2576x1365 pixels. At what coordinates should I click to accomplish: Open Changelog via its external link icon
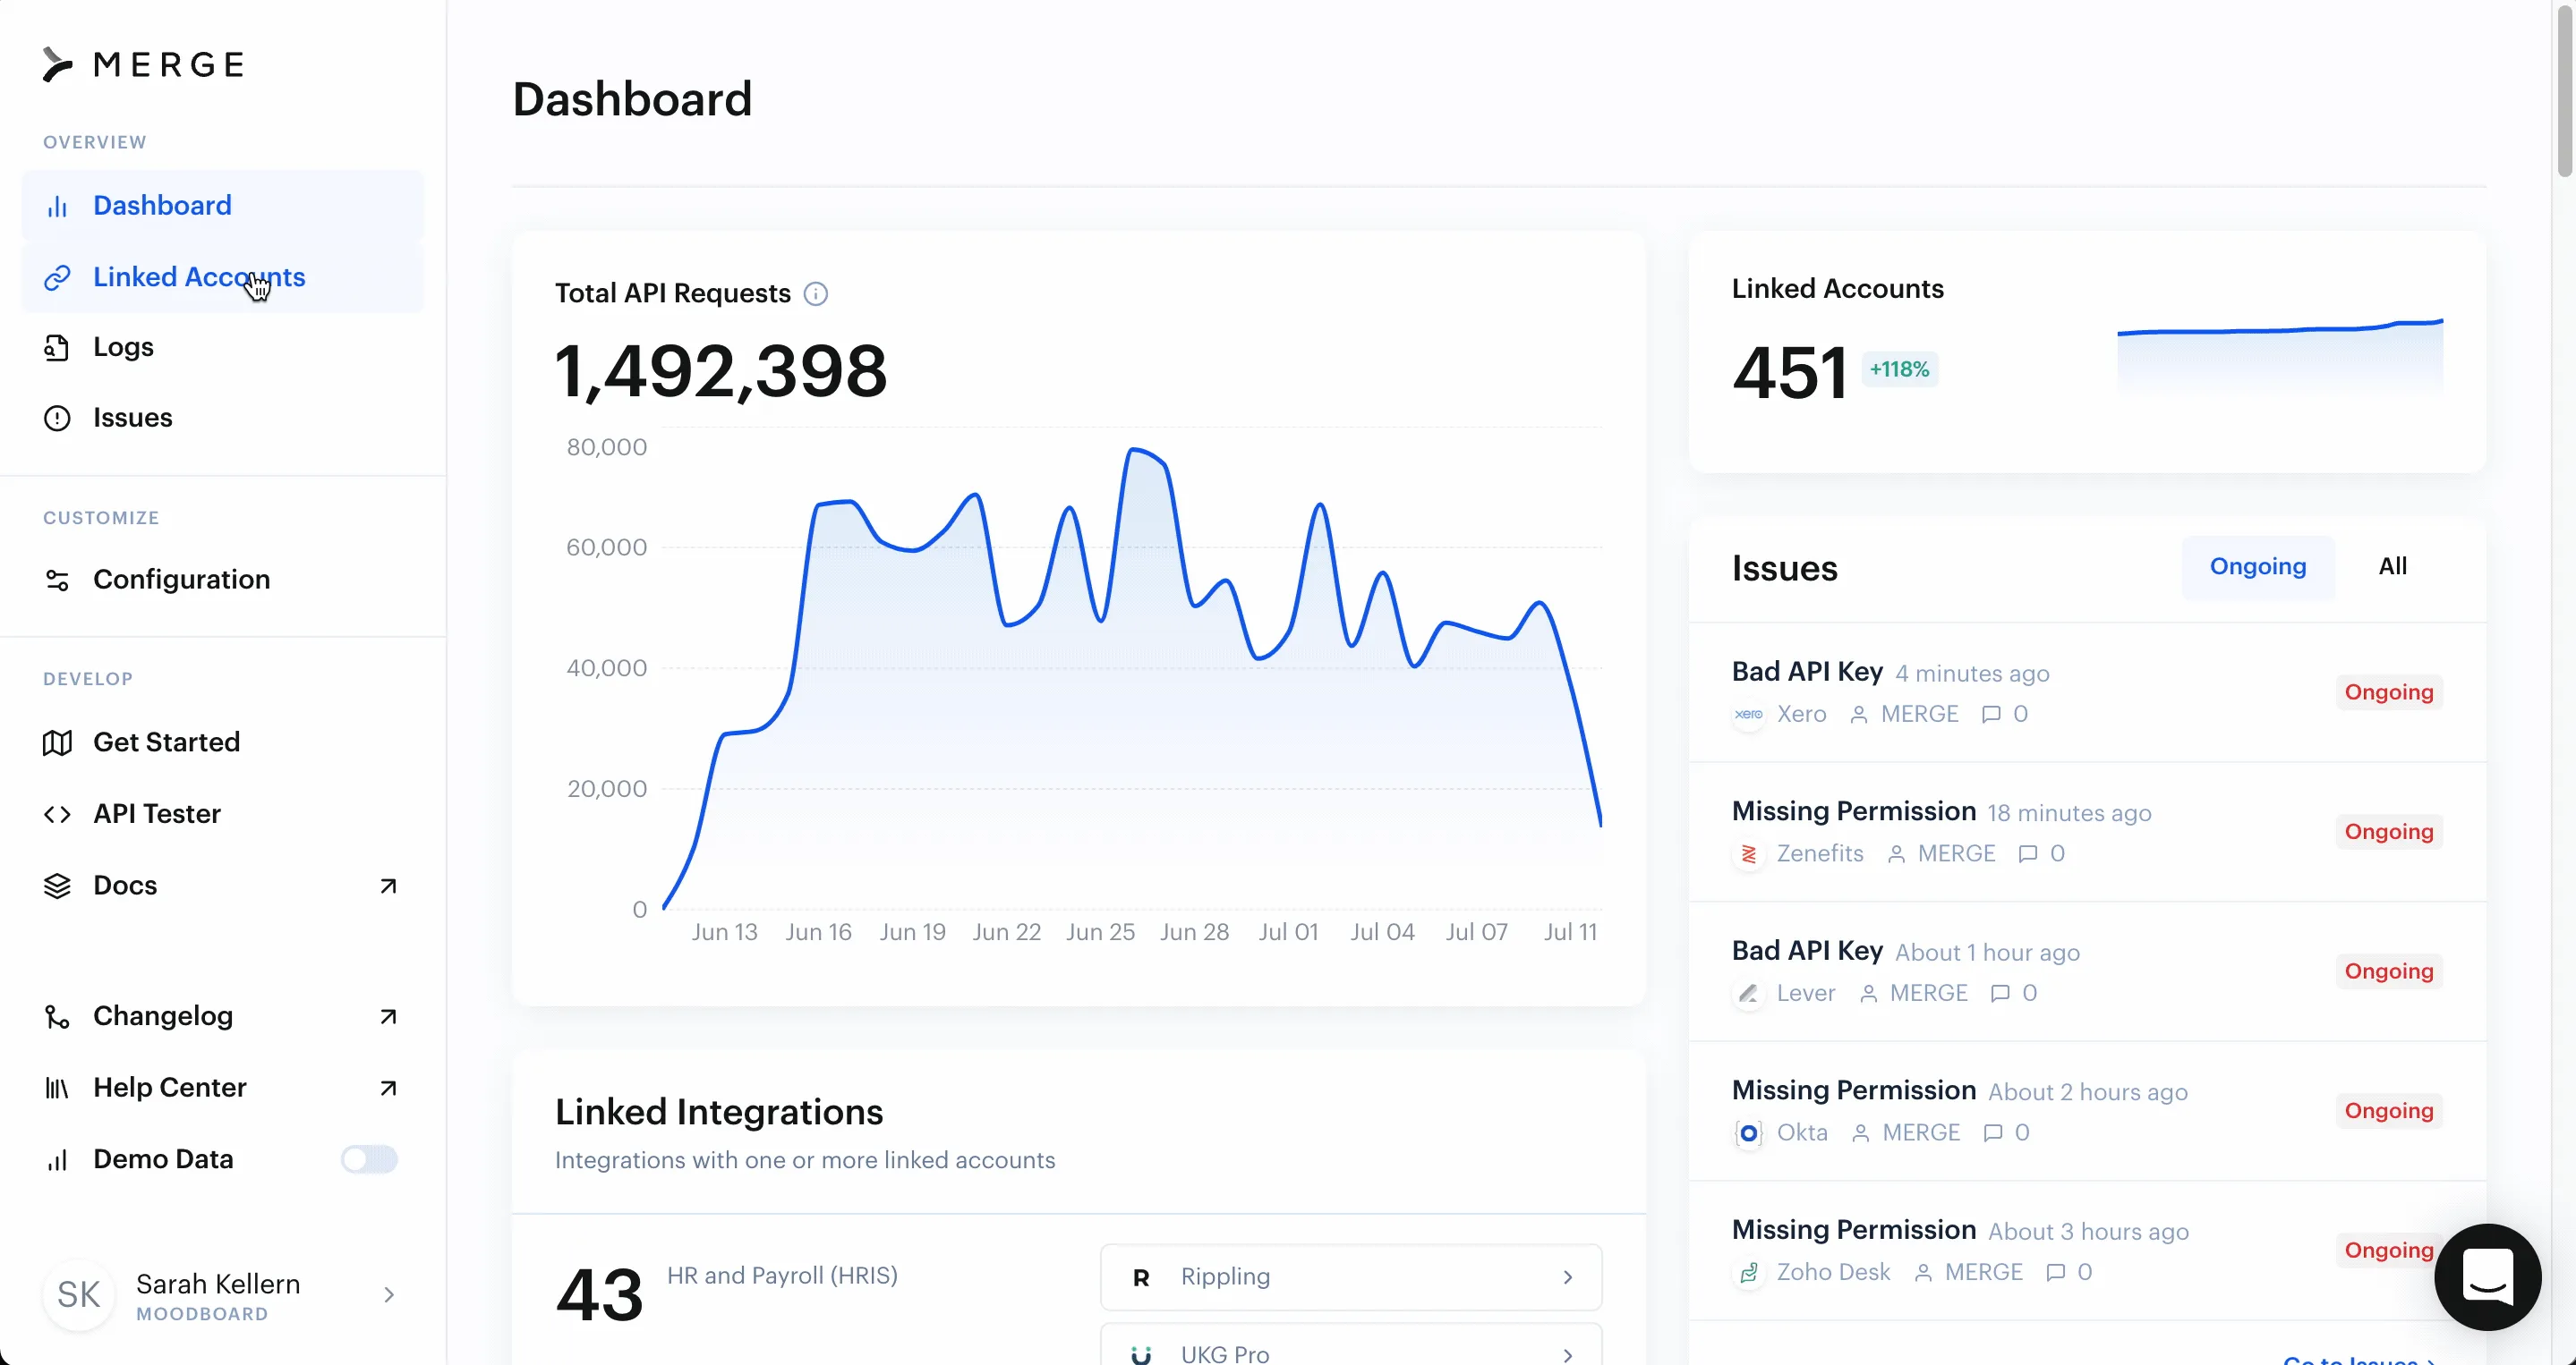pos(388,1015)
